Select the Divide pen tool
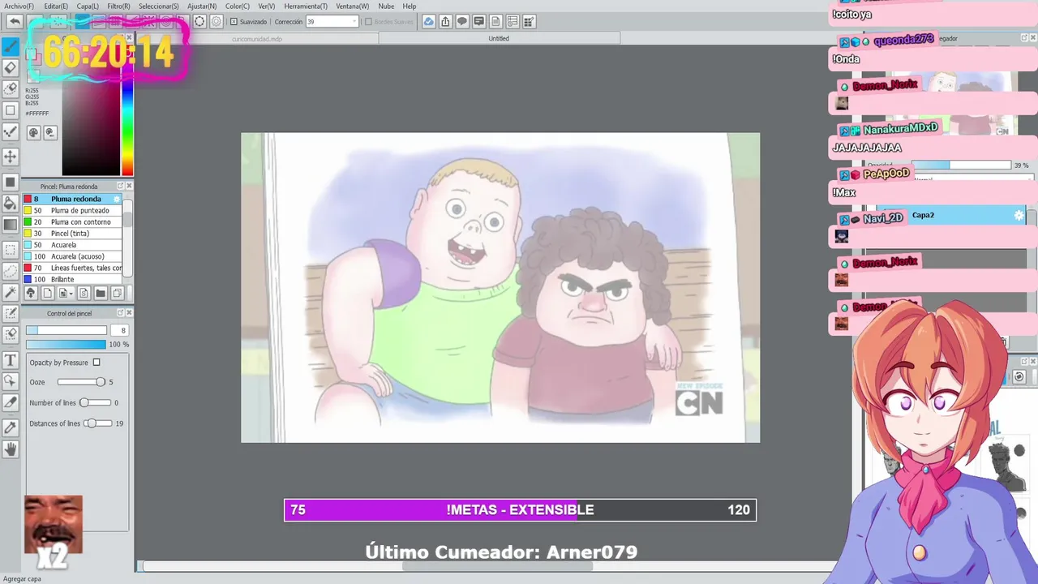 11,402
